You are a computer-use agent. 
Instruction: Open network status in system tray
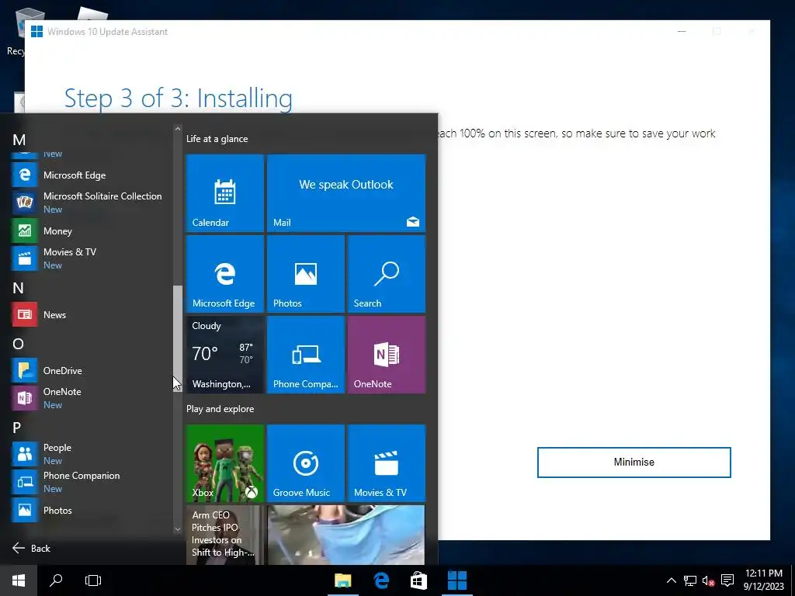pos(690,580)
